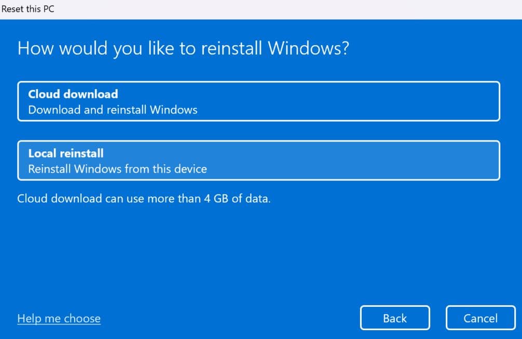Return to the previous reset step
522x339 pixels.
coord(395,318)
